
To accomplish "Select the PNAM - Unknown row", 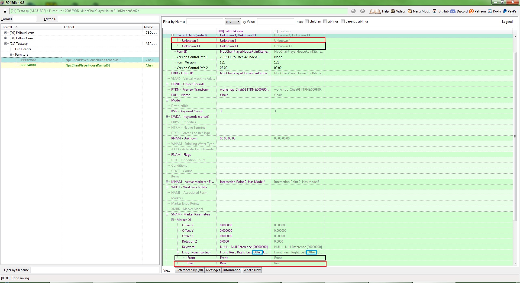I will pyautogui.click(x=338, y=138).
